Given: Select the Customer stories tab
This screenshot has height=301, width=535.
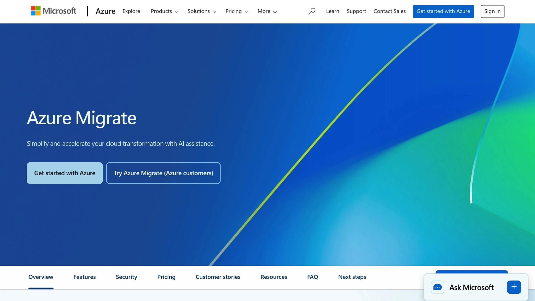Looking at the screenshot, I should point(218,277).
